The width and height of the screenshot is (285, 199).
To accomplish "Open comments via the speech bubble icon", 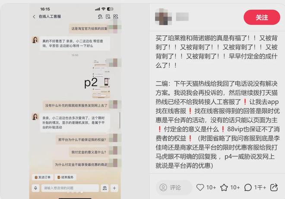I will click(x=248, y=187).
